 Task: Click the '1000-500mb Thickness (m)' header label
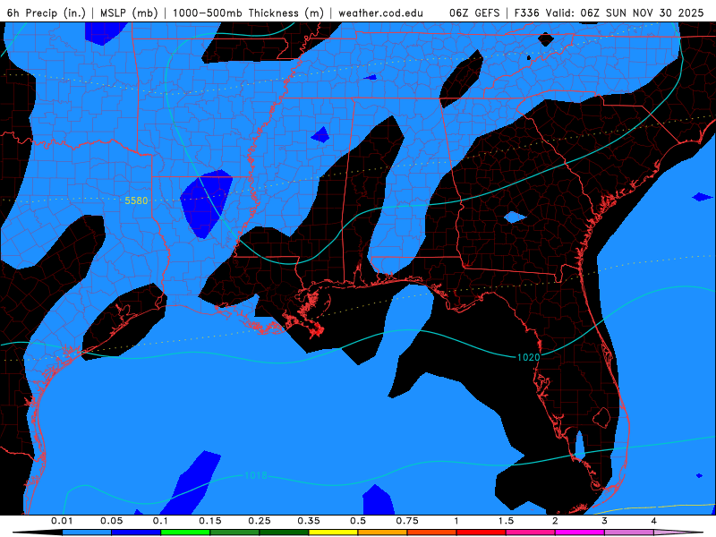click(248, 13)
